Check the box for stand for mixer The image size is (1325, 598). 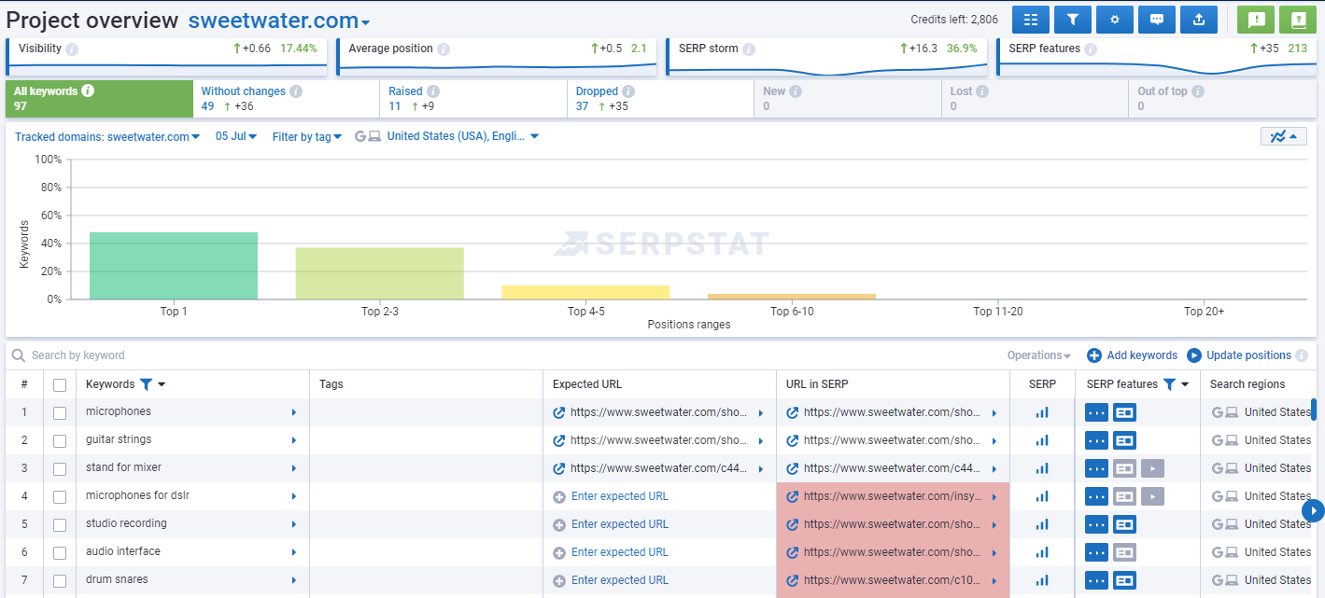point(60,468)
